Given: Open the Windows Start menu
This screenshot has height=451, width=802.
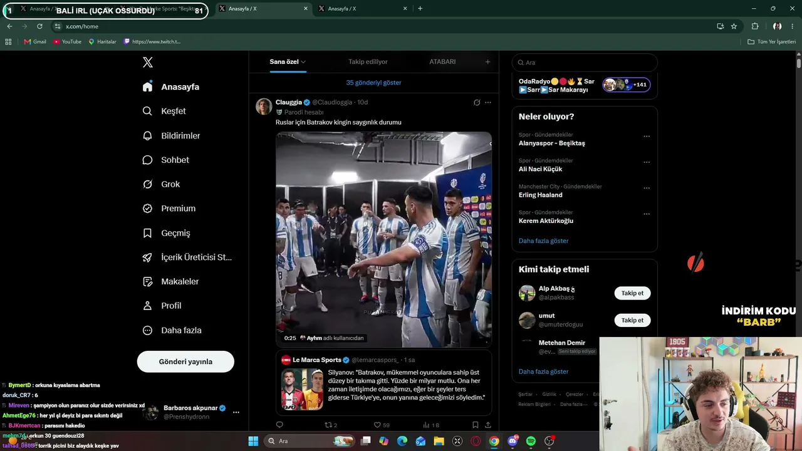Looking at the screenshot, I should tap(253, 441).
